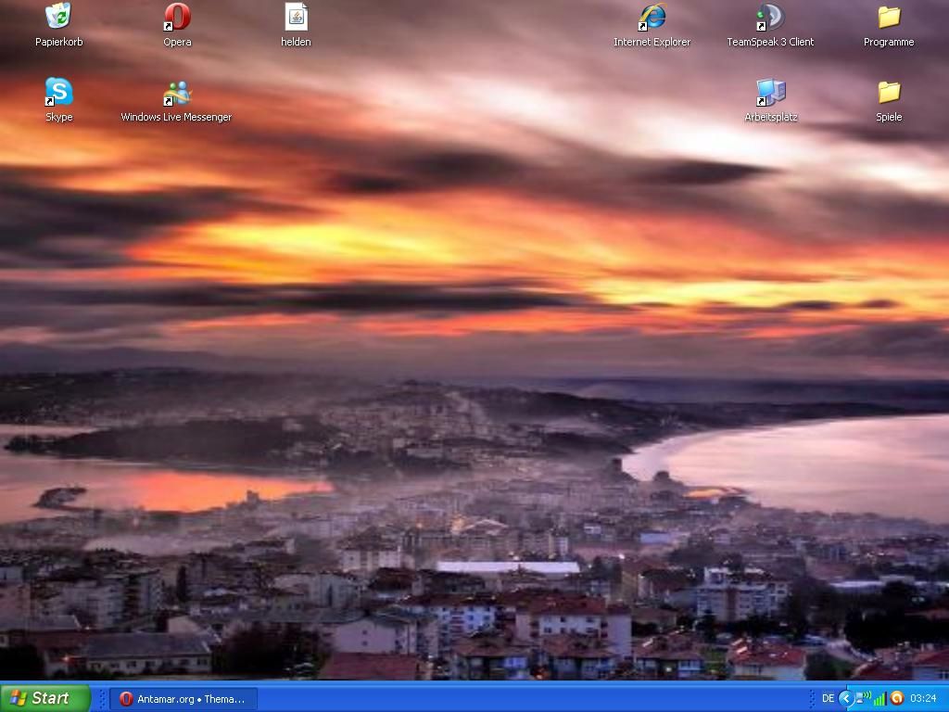Click the green signal strength bars tray icon
This screenshot has width=949, height=712.
[879, 699]
